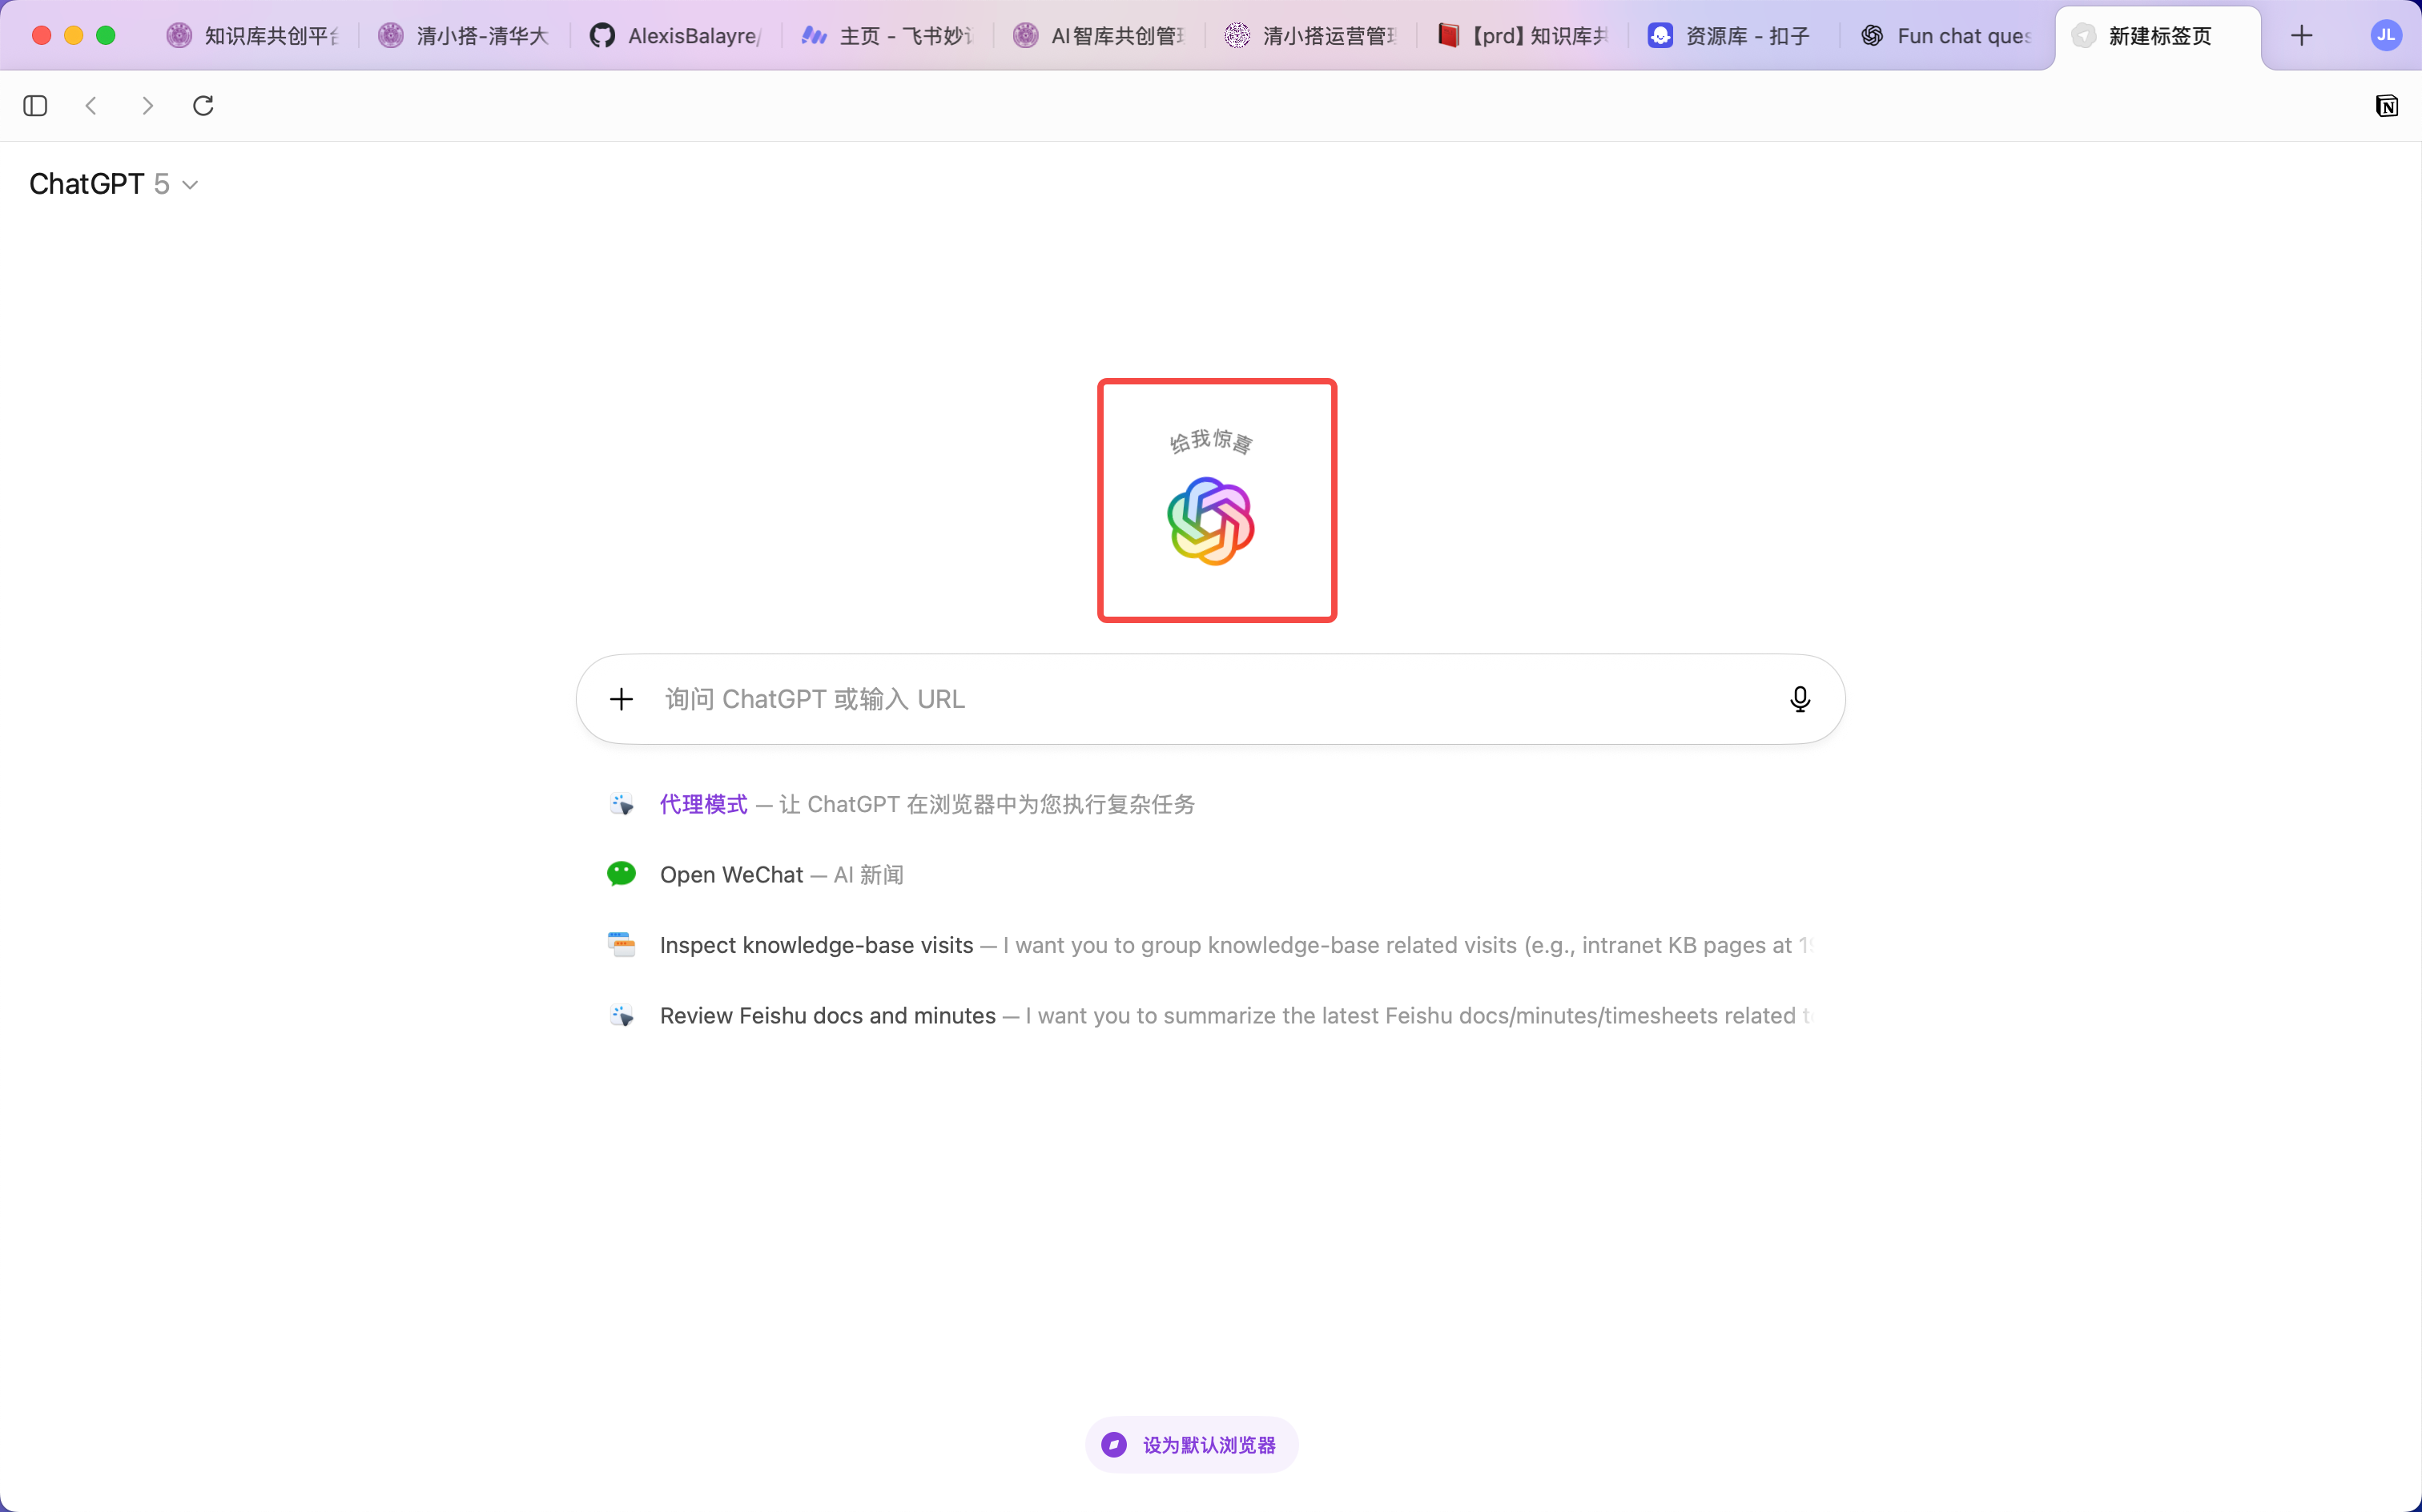Expand the ChatGPT 5 model dropdown
Screen dimensions: 2422x1512
pyautogui.click(x=114, y=184)
